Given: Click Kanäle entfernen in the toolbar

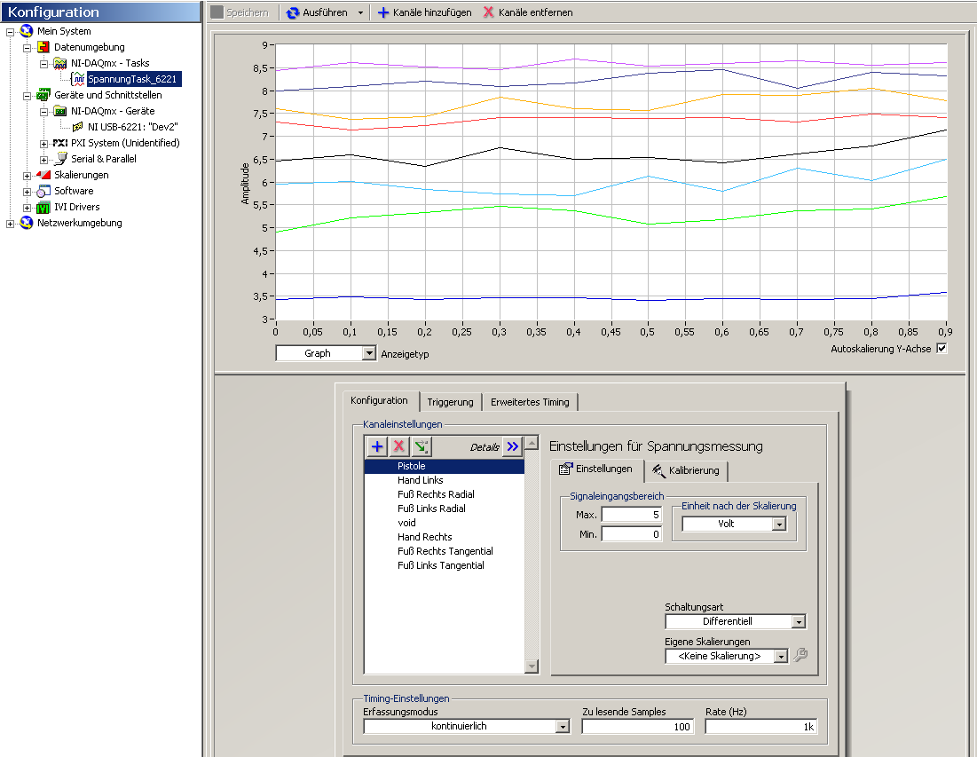Looking at the screenshot, I should (528, 12).
